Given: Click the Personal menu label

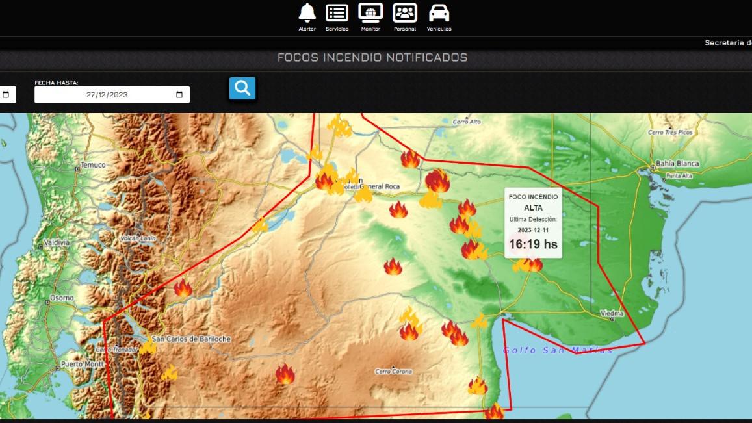Looking at the screenshot, I should [x=404, y=29].
